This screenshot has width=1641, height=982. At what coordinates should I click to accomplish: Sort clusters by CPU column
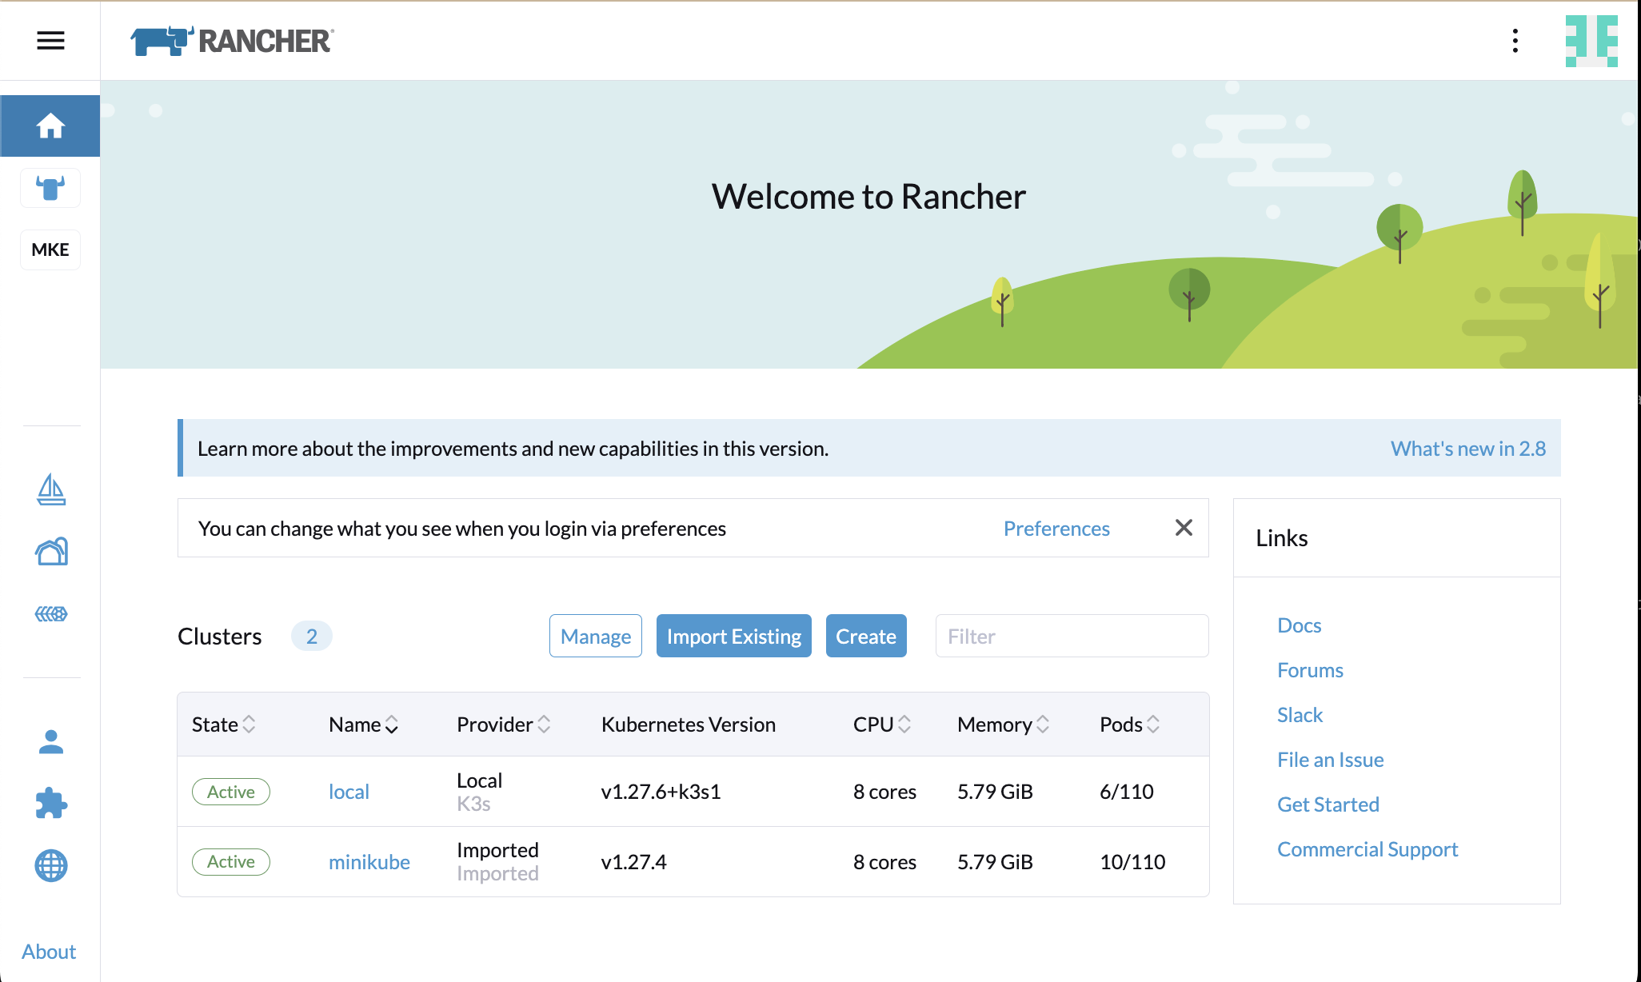(882, 725)
